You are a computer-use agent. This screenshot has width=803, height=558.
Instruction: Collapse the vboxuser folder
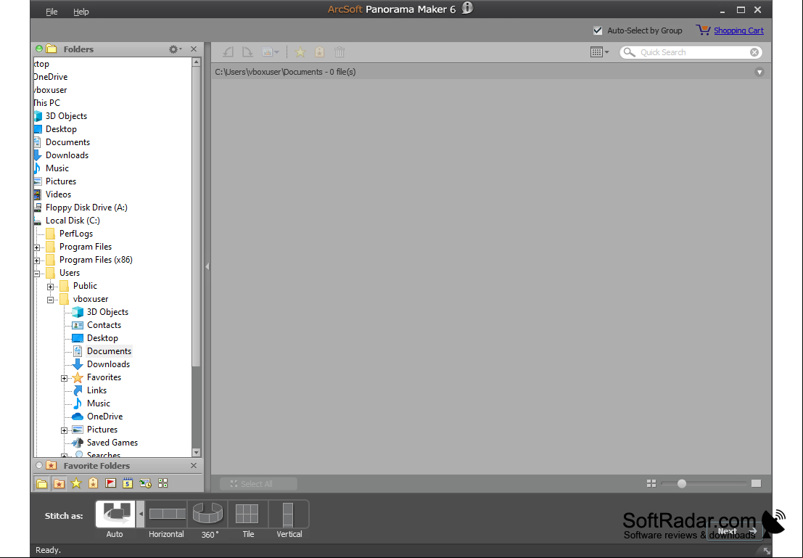pos(50,299)
